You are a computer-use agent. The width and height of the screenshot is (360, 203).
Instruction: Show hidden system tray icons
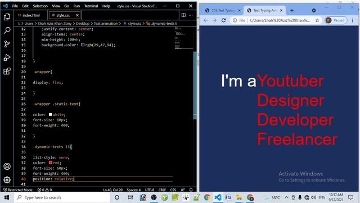(286, 197)
